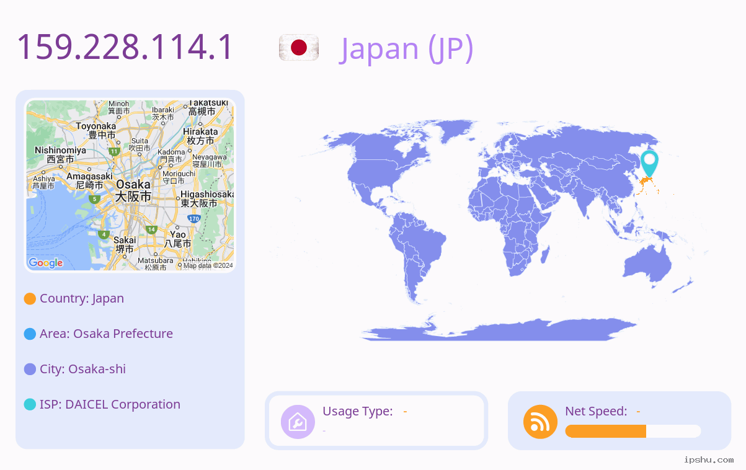Click the Google logo on the map
Image resolution: width=746 pixels, height=470 pixels.
(46, 263)
